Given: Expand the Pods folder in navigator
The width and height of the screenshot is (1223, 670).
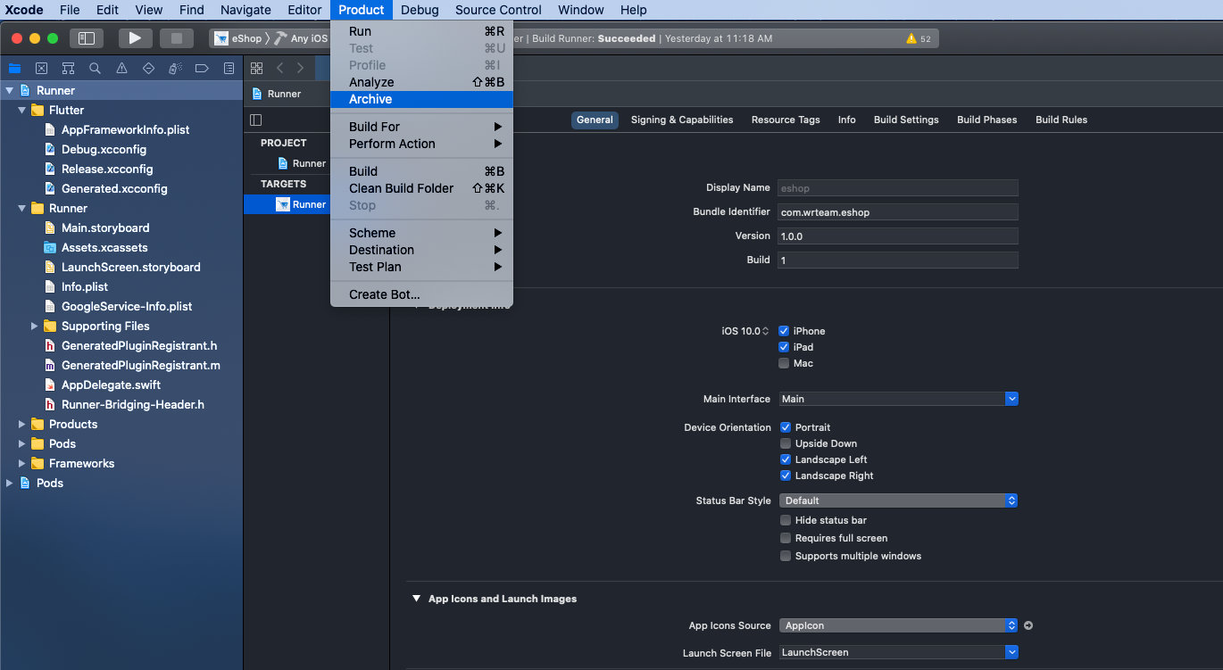Looking at the screenshot, I should 22,443.
